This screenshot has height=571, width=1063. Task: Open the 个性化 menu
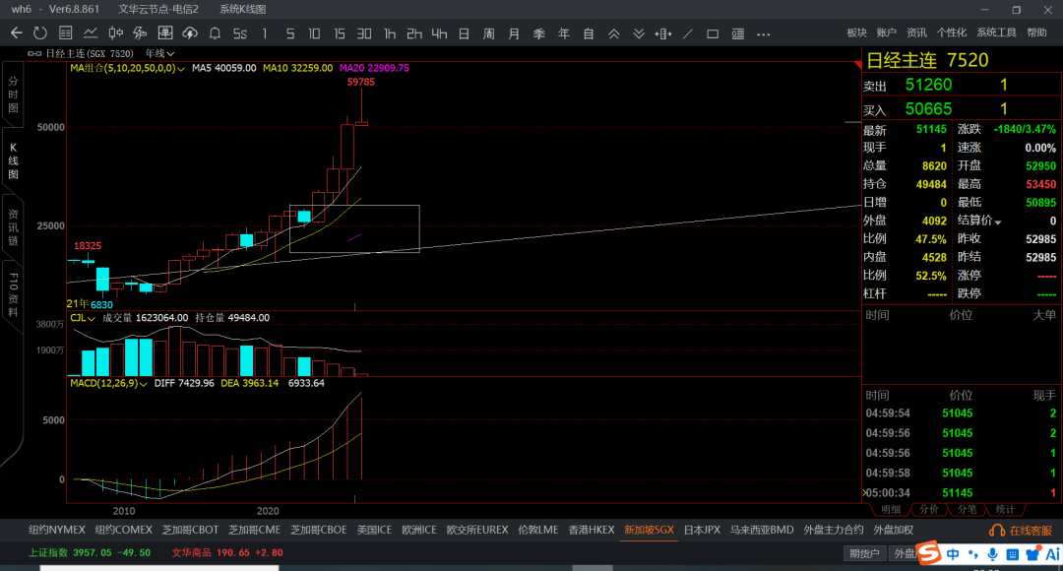tap(952, 32)
